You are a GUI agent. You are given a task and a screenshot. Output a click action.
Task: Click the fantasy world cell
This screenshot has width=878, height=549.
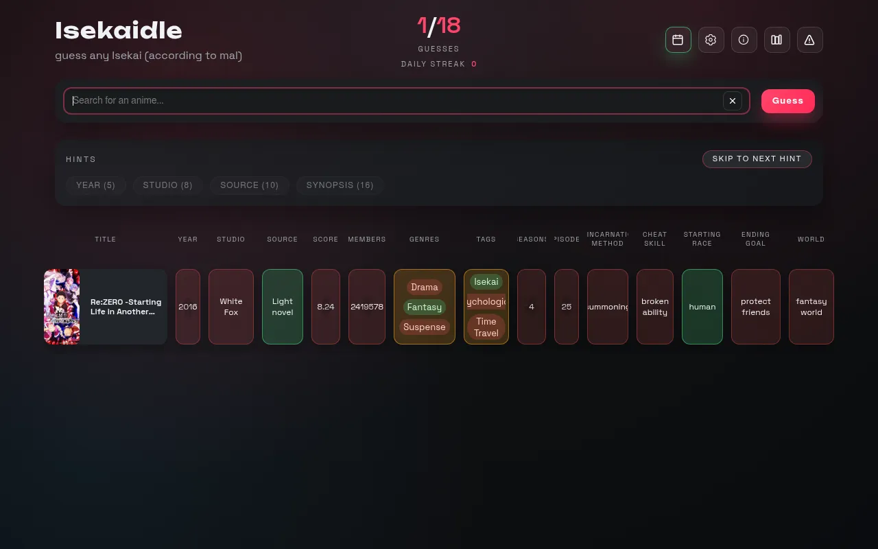(811, 307)
